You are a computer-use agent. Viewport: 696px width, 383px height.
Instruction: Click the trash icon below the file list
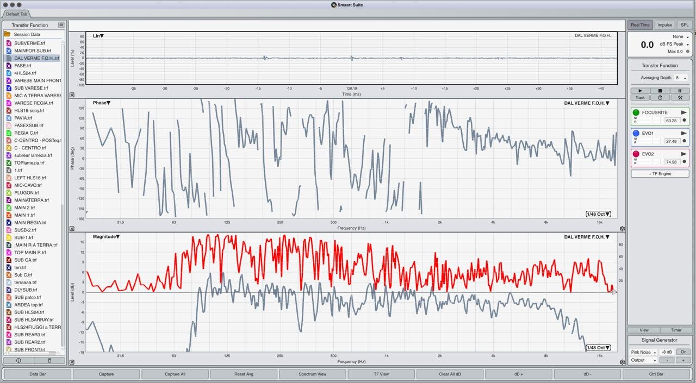click(49, 360)
